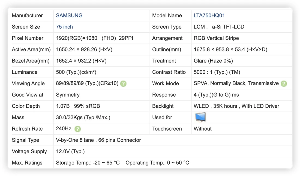Viewport: 300px width, 176px height.
Task: Select the 500 (Typ.)(cd/m²) luminance value
Action: click(76, 72)
